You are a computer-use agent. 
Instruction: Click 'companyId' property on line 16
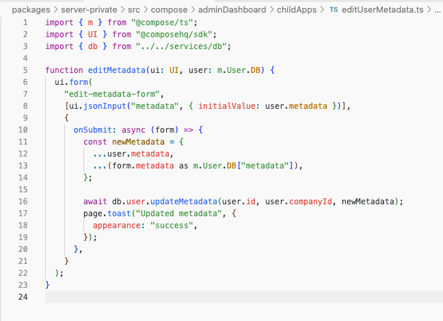click(311, 201)
